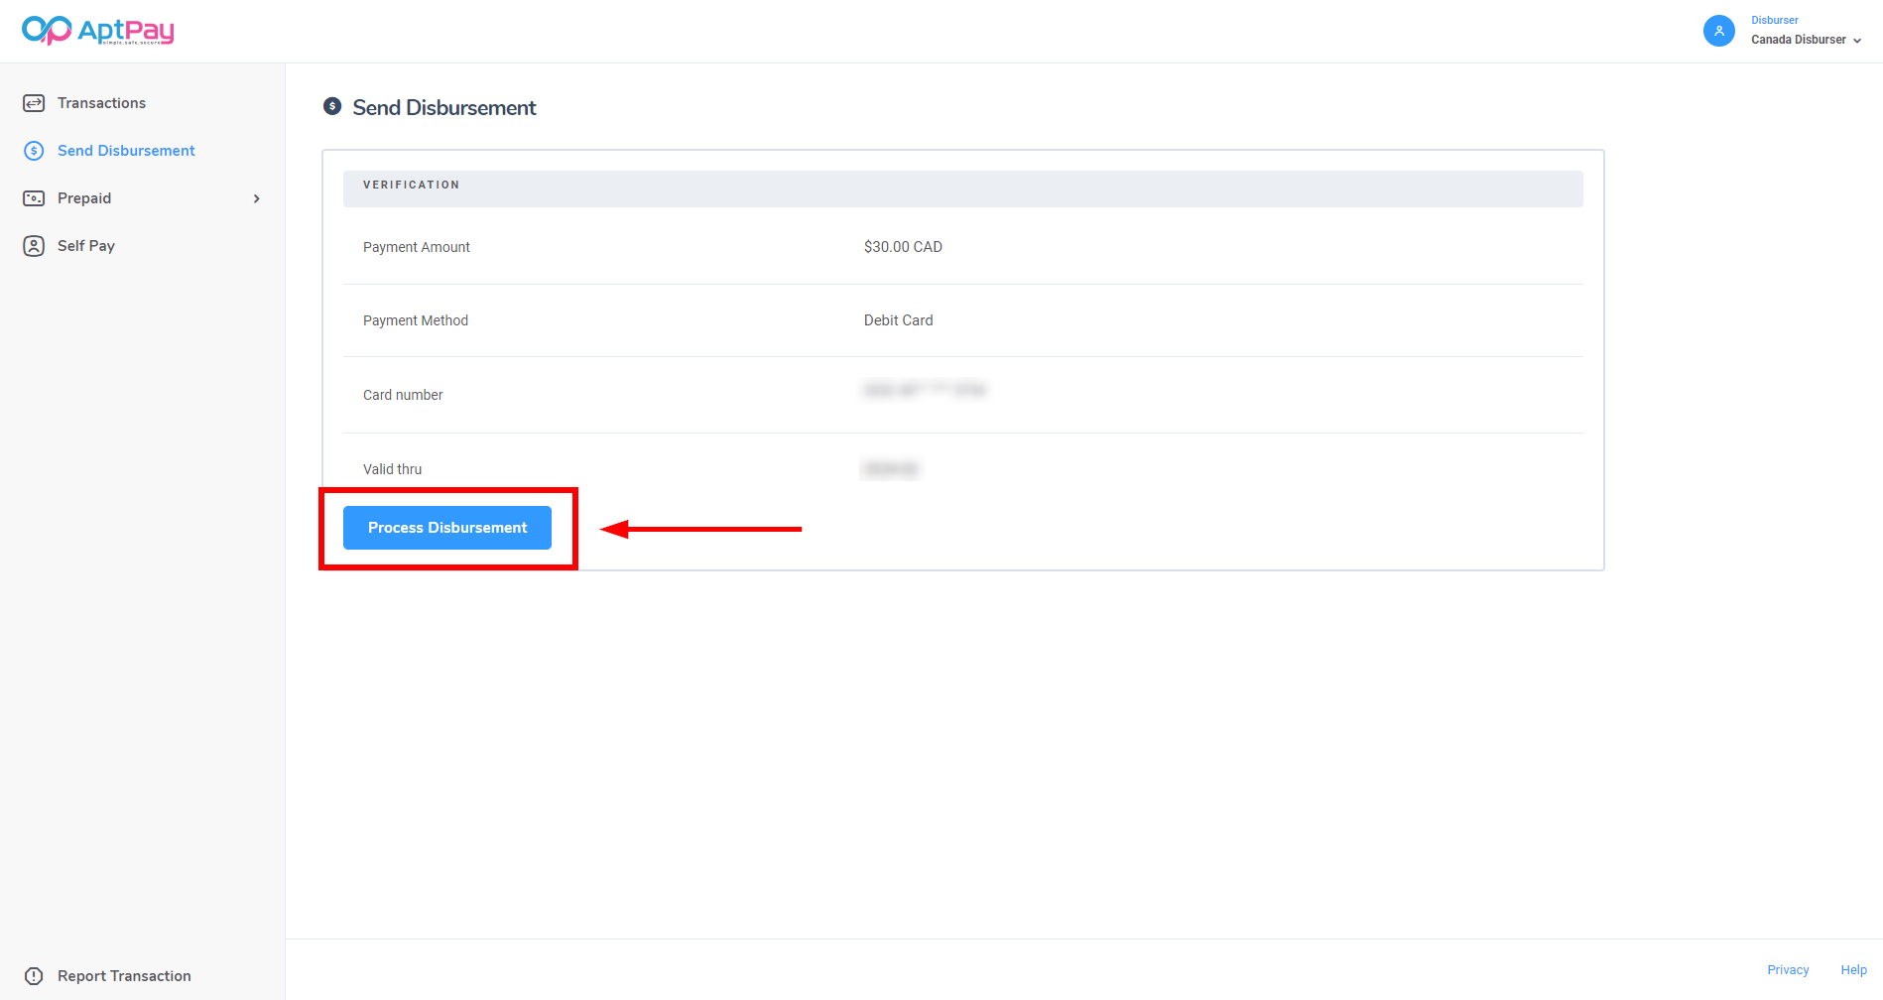1883x1000 pixels.
Task: Open the Transactions page
Action: tap(101, 103)
